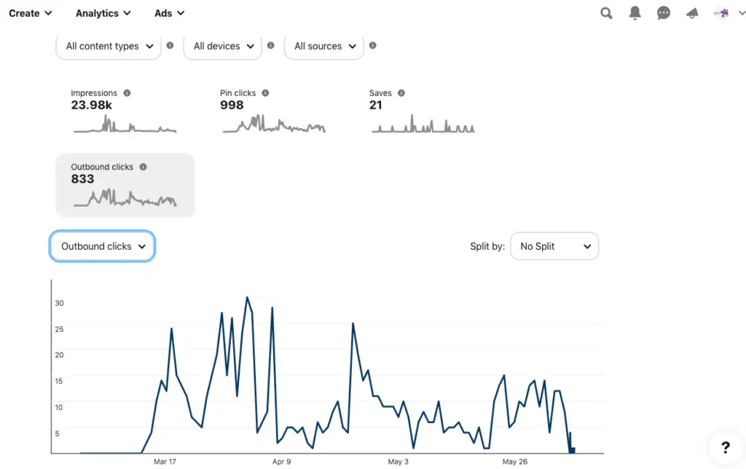Open the Analytics menu
This screenshot has height=469, width=746.
pos(103,13)
